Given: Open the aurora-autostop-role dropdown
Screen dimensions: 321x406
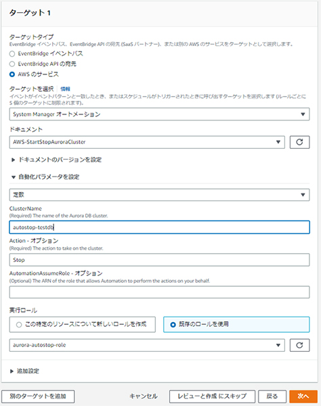Looking at the screenshot, I should (x=147, y=345).
